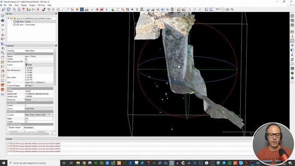Toggle checkbox for lerici - Cloud.clean entity
Viewport: 295px width, 166px height.
click(14, 24)
